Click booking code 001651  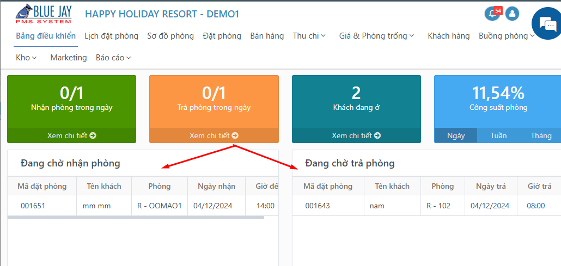coord(33,206)
